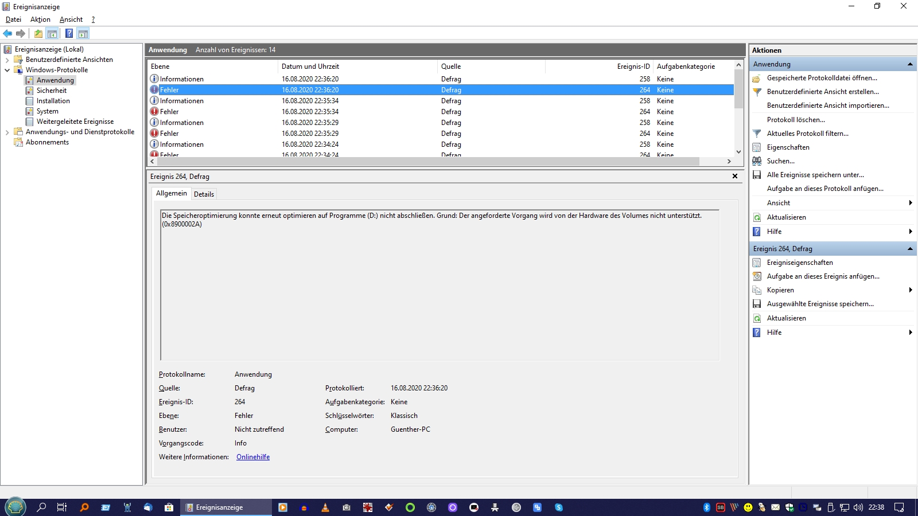Open Eigenschaften in the actions pane
918x516 pixels.
788,147
